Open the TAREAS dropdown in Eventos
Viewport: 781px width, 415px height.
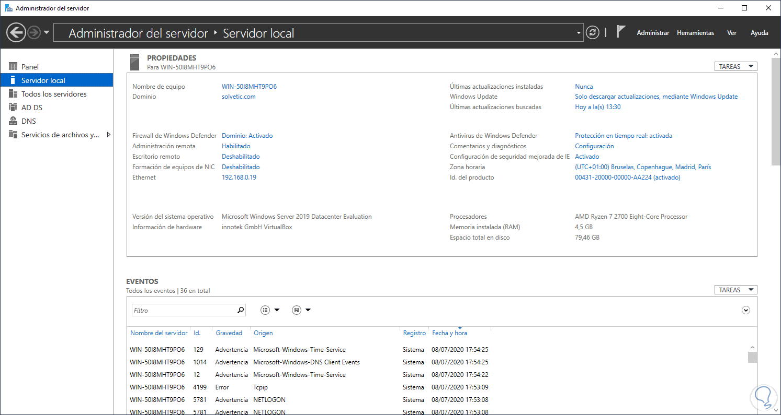[x=735, y=290]
